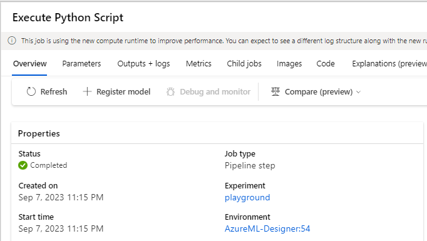
Task: Click the Start time label
Action: 36,217
